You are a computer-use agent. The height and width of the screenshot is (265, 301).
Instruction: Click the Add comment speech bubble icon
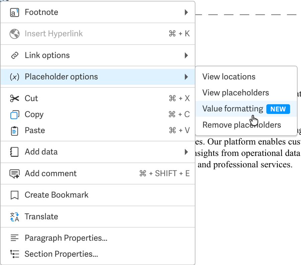[14, 174]
